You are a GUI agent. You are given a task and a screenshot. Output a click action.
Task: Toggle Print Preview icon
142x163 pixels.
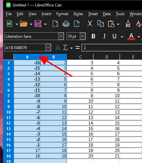[x=77, y=24]
